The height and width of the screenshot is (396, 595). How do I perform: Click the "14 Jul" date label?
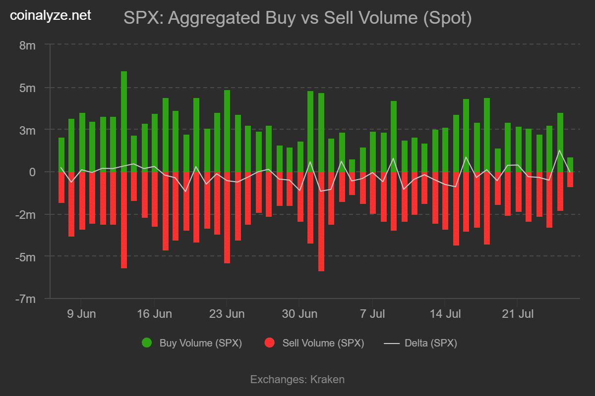point(445,314)
